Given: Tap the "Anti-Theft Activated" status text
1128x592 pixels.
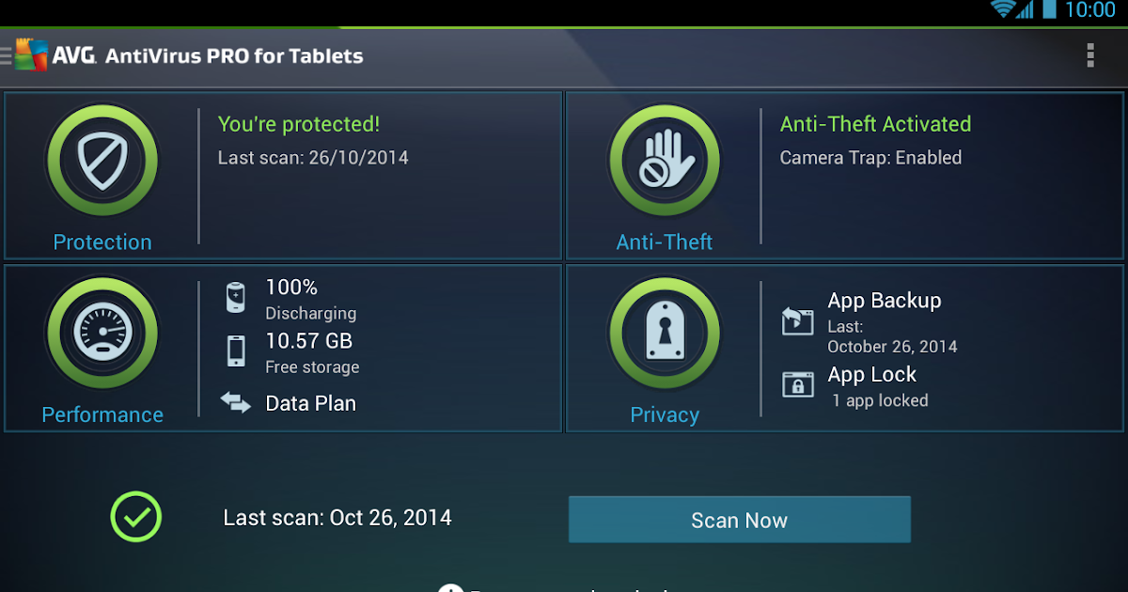Looking at the screenshot, I should click(x=875, y=124).
